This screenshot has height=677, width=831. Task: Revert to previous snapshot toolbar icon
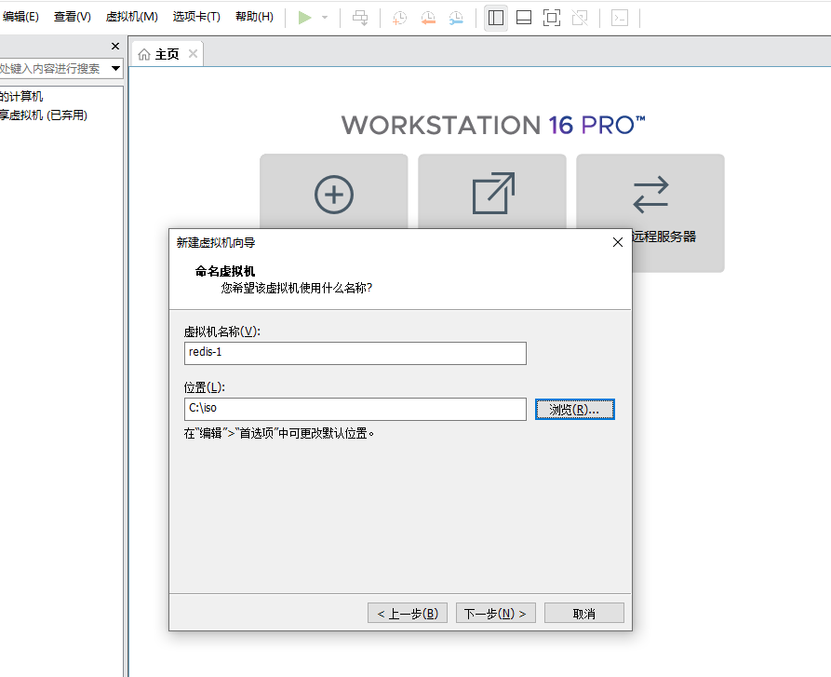pyautogui.click(x=428, y=18)
